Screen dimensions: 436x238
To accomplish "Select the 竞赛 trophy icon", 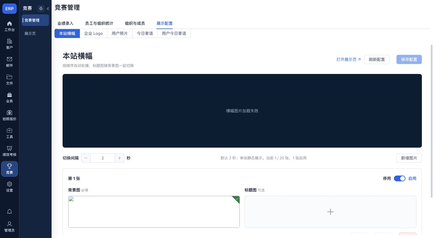I will pyautogui.click(x=10, y=169).
